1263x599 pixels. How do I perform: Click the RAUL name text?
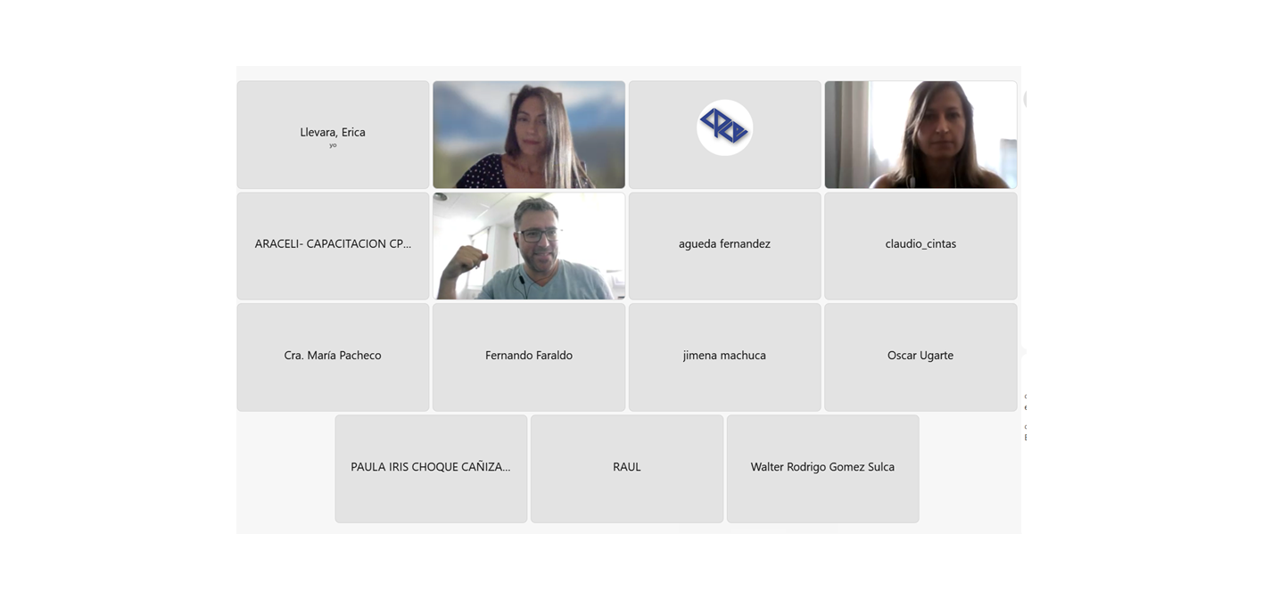click(627, 466)
